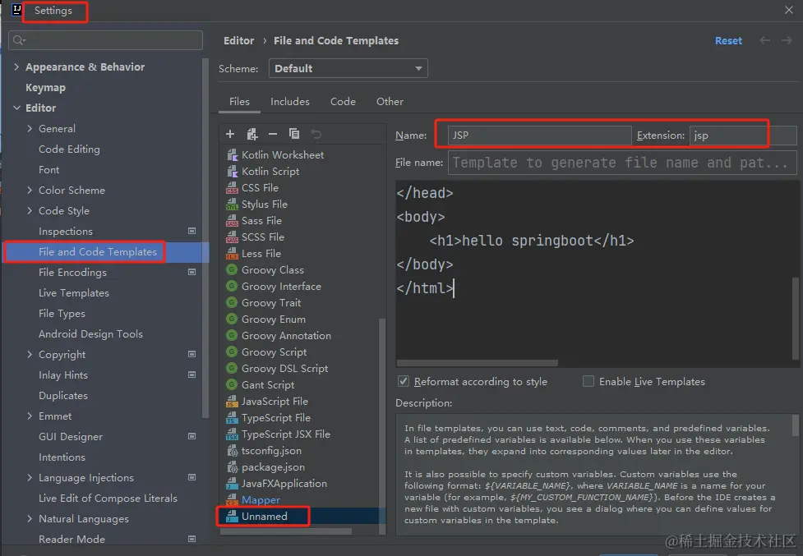Select the Gant Script template icon

tap(232, 384)
